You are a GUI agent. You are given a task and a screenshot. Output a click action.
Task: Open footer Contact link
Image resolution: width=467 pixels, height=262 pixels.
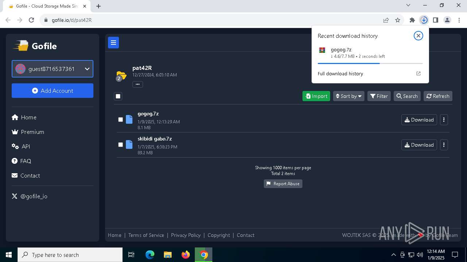pos(246,235)
